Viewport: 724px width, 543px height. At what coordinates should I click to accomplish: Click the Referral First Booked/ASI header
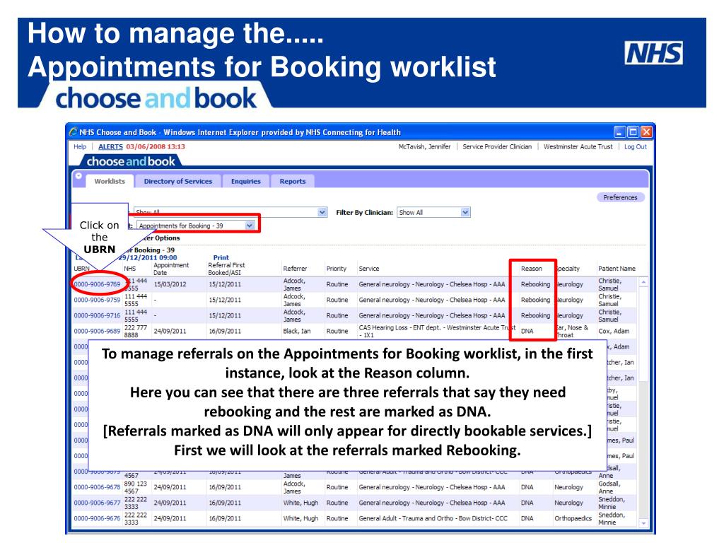tap(226, 269)
